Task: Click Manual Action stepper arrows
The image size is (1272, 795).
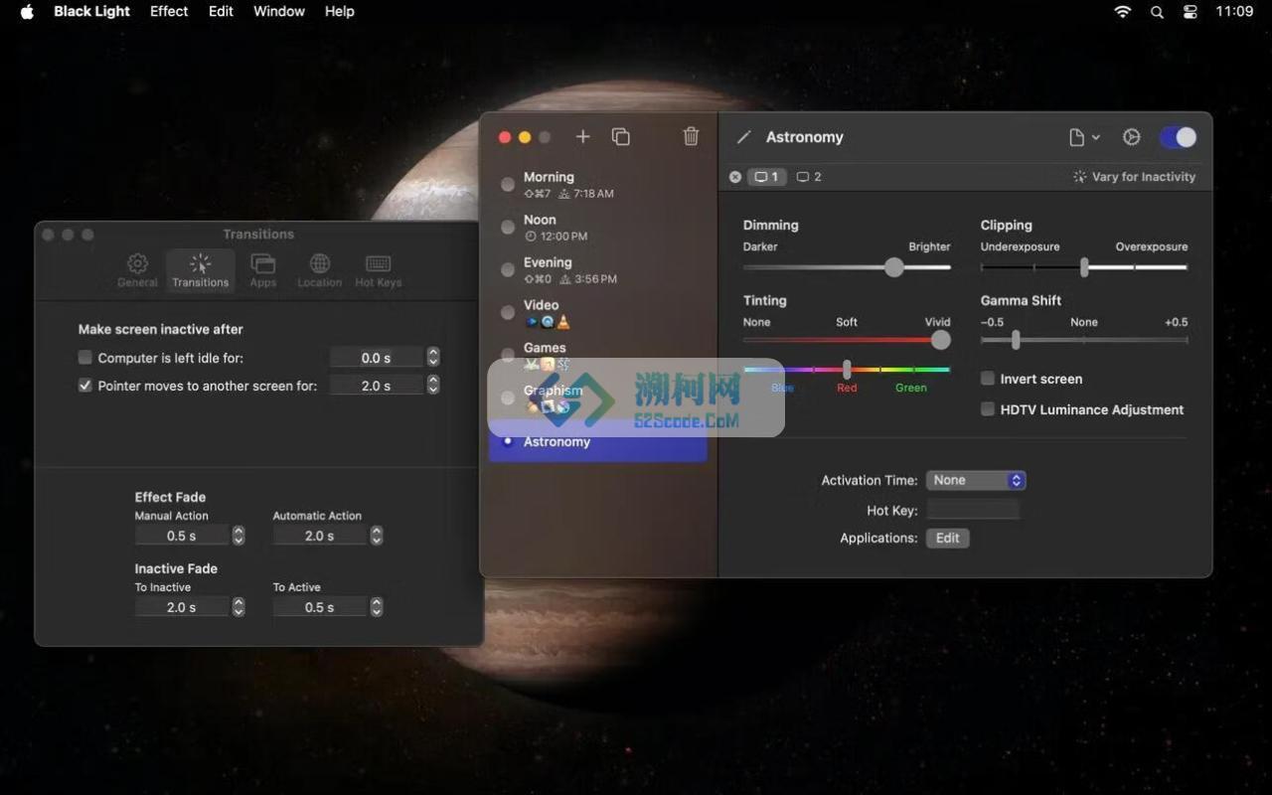Action: 238,536
